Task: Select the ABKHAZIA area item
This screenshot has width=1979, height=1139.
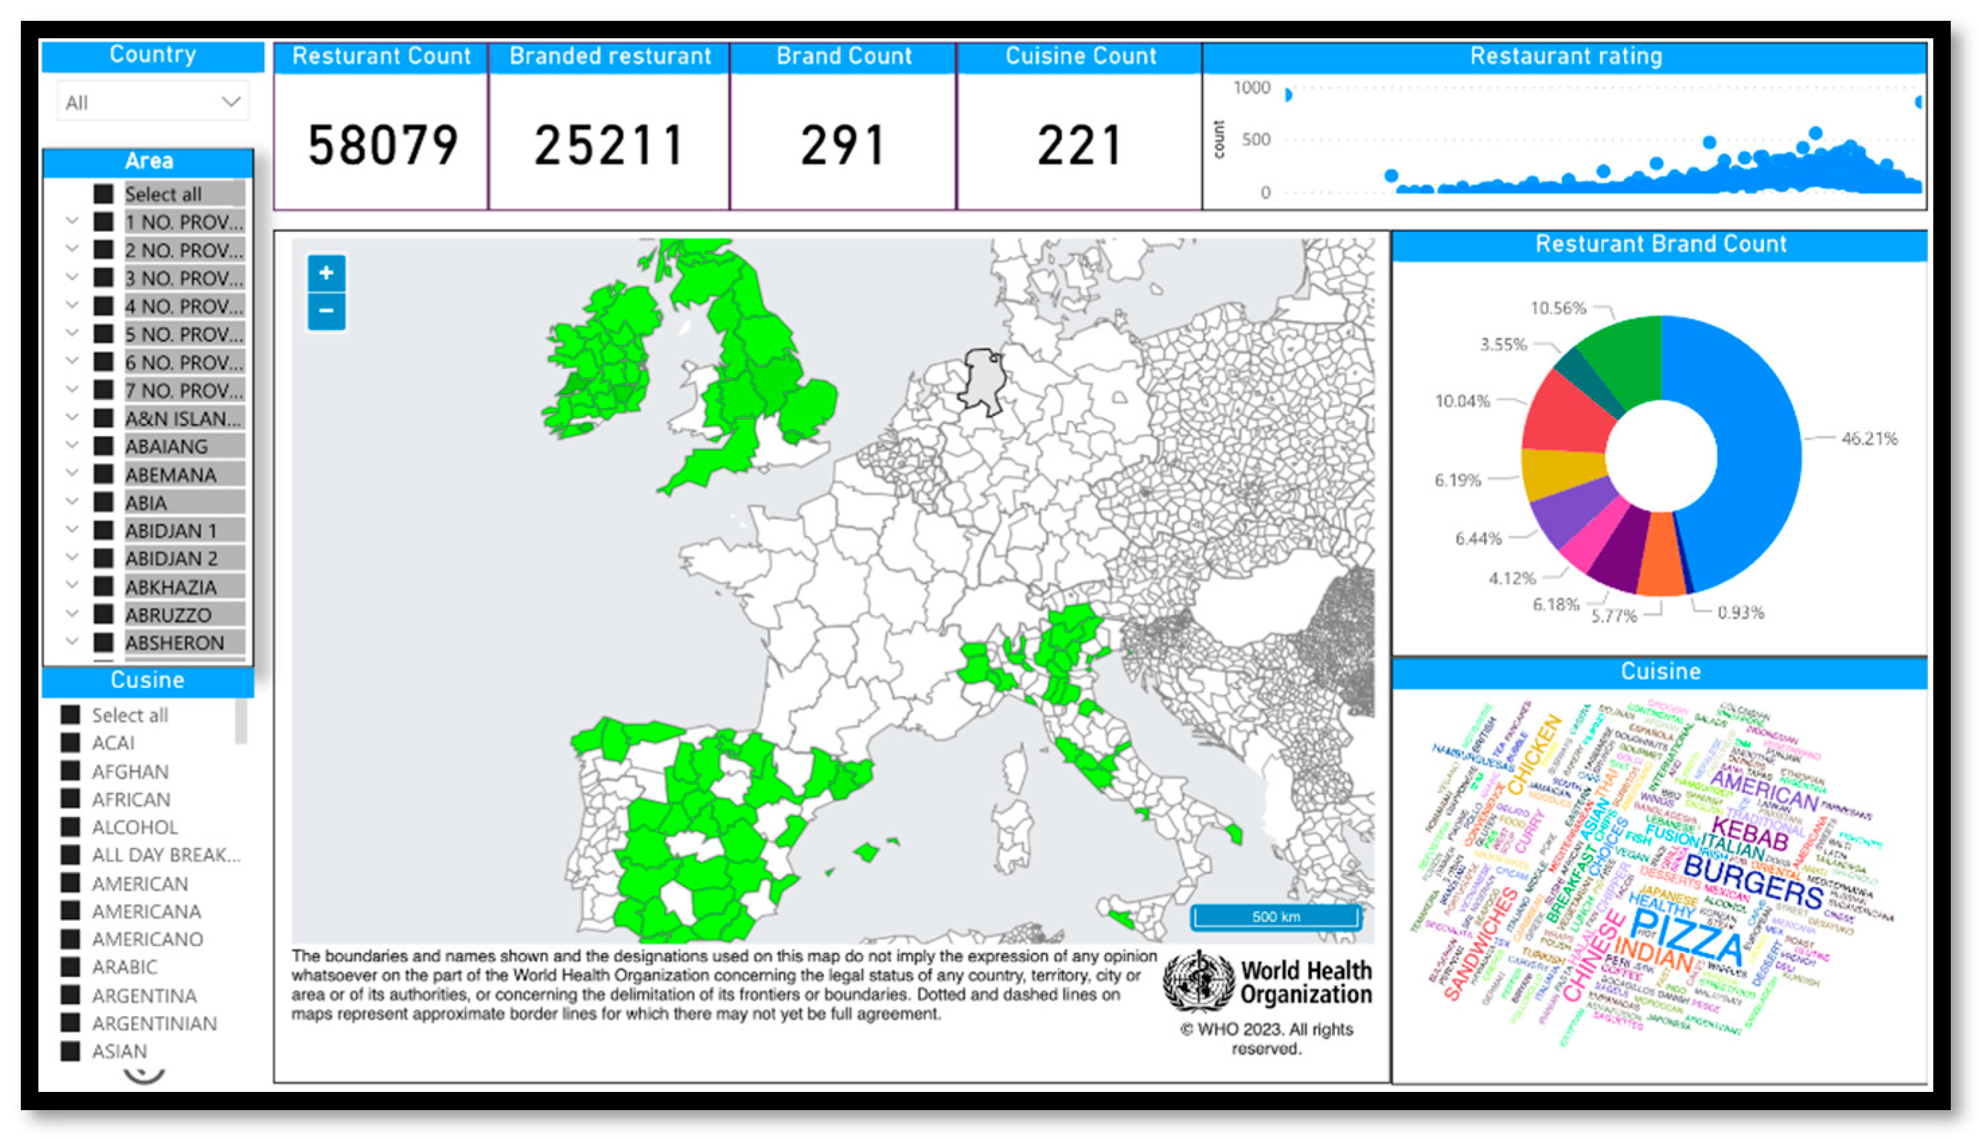Action: [171, 586]
